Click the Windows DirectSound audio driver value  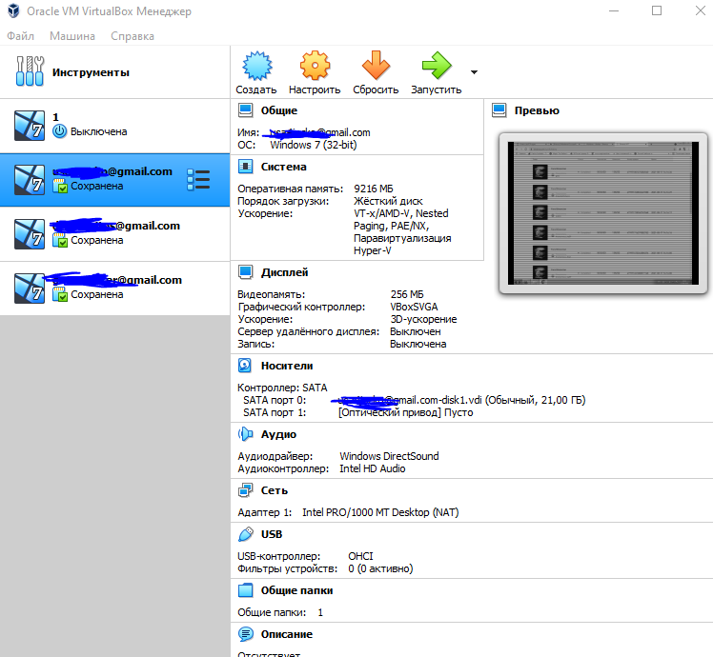389,456
